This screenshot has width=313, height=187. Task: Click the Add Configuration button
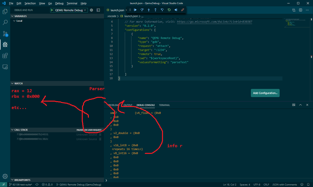pos(265,93)
